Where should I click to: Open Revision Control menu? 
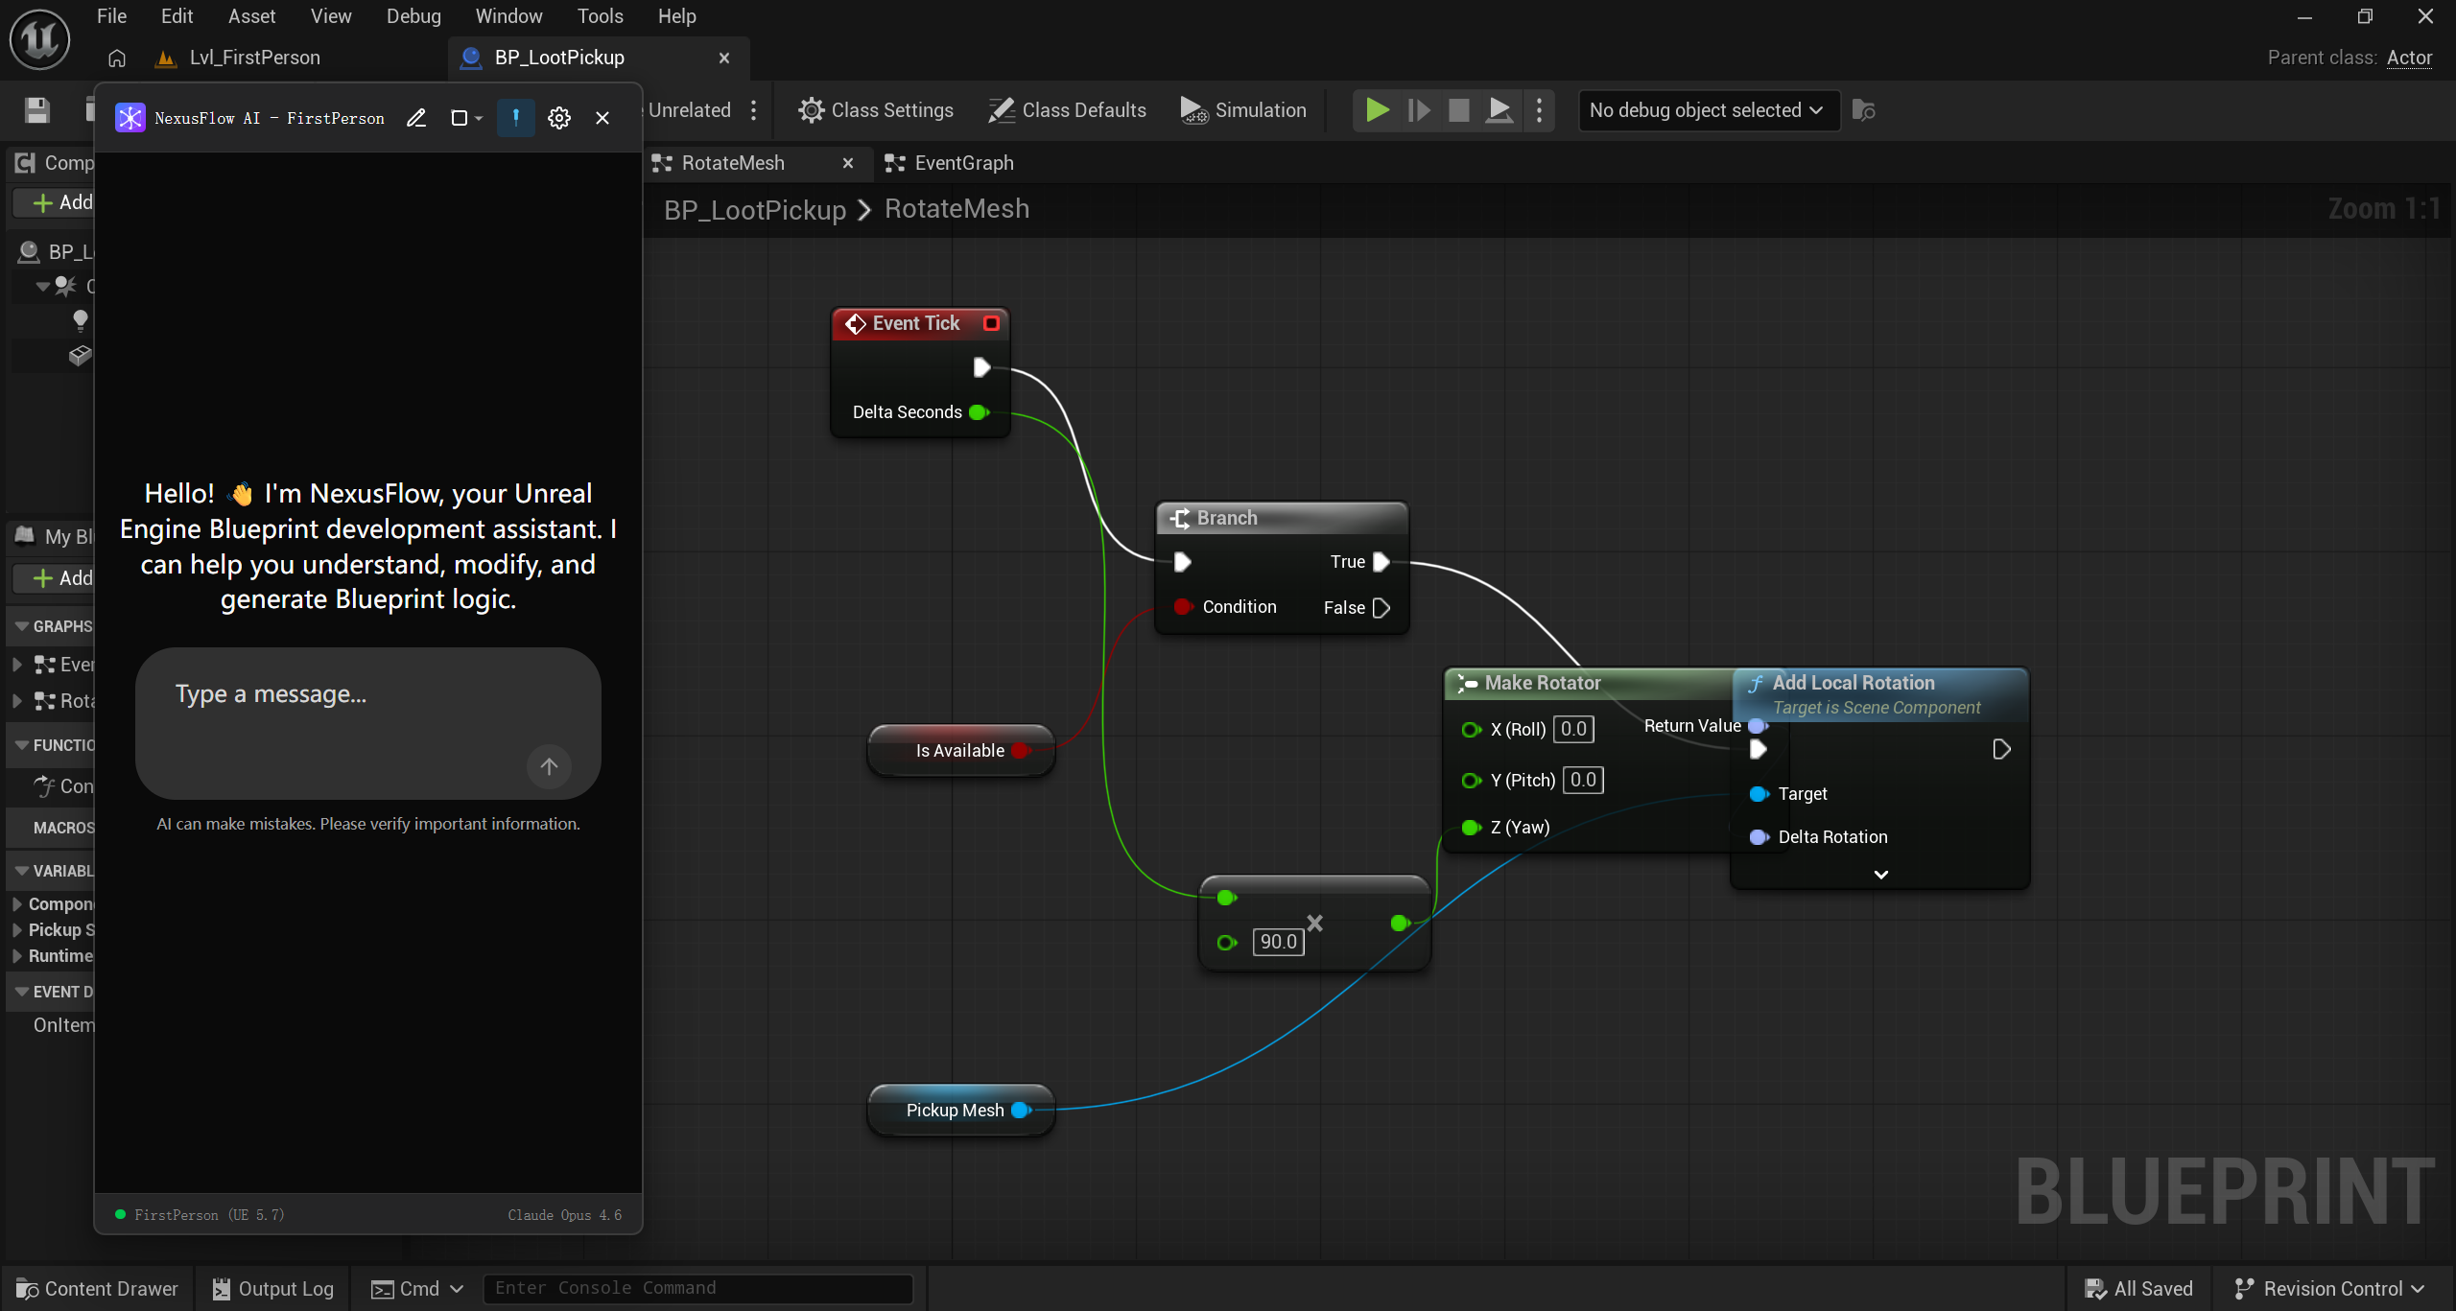point(2328,1288)
